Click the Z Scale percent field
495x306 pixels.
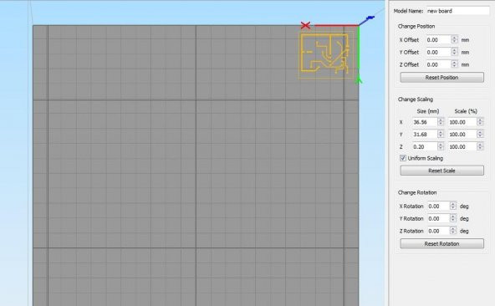coord(462,146)
